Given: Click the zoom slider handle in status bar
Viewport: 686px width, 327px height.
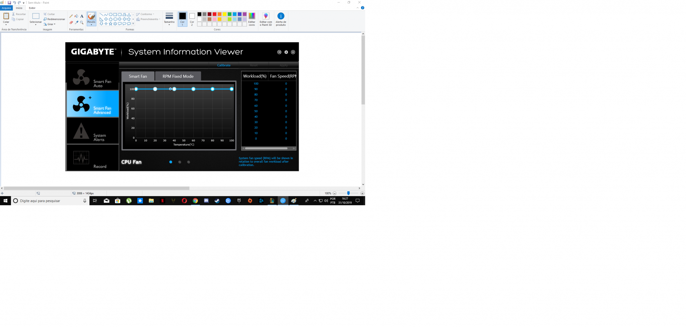Looking at the screenshot, I should [x=348, y=193].
